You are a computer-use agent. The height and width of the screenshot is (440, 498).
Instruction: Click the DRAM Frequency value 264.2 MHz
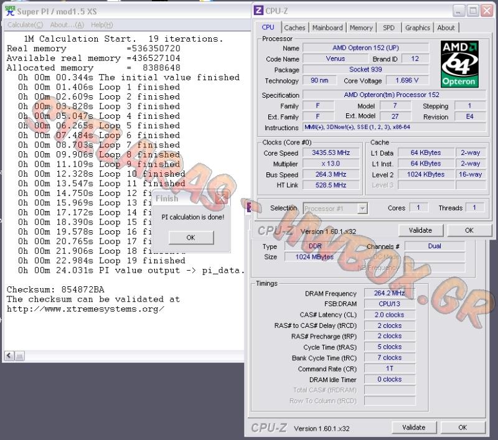(390, 293)
